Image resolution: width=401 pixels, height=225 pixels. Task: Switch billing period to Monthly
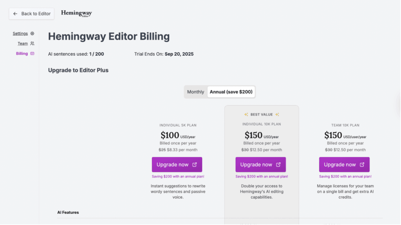click(x=195, y=92)
